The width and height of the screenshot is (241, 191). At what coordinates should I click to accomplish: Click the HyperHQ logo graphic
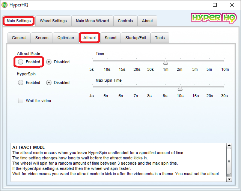pyautogui.click(x=213, y=18)
